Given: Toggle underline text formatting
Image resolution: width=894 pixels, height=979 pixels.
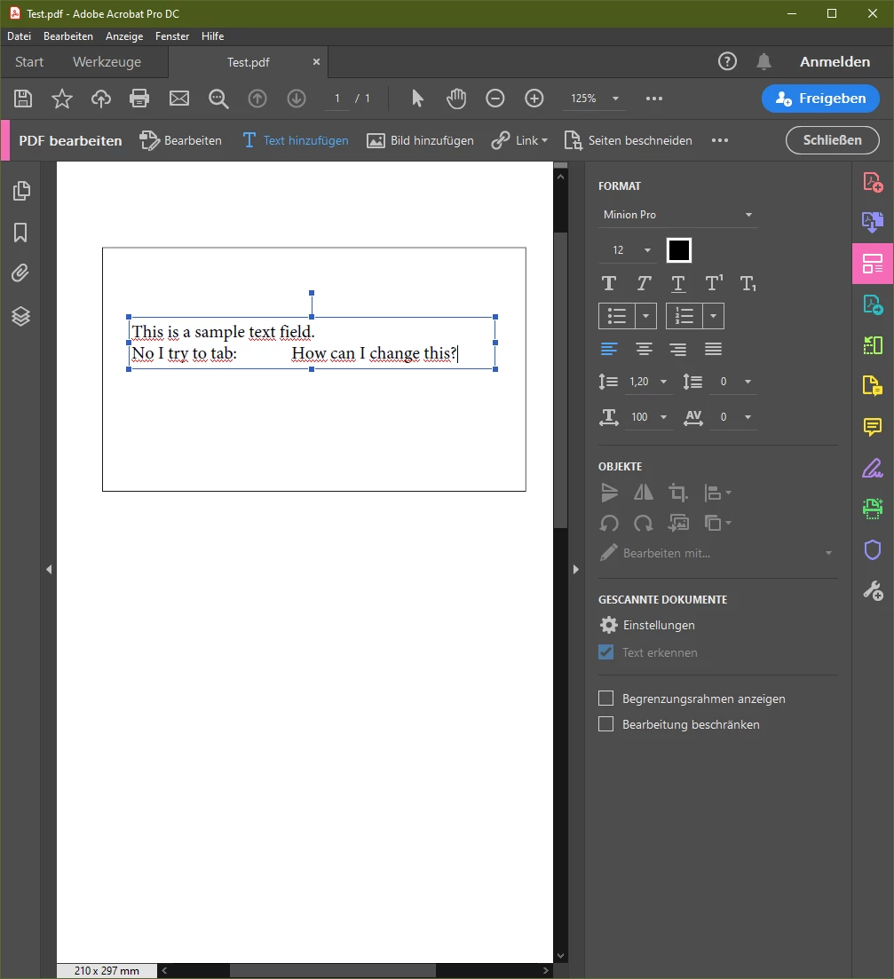Looking at the screenshot, I should (678, 284).
